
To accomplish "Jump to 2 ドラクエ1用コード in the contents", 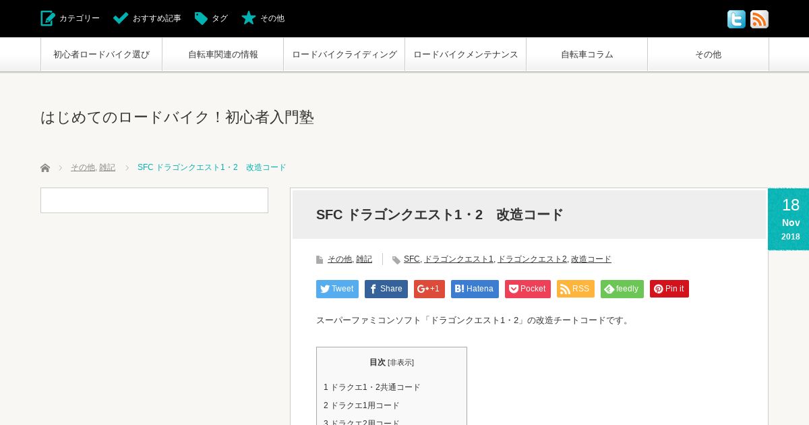I will click(361, 405).
